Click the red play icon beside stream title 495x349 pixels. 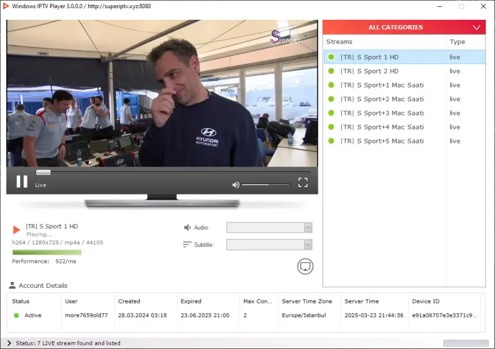point(16,230)
